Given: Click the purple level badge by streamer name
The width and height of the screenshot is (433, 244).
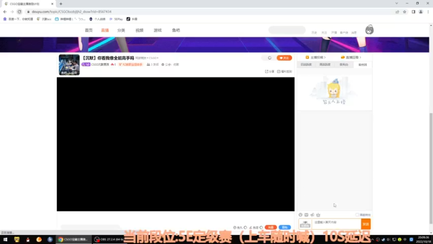Looking at the screenshot, I should pos(86,65).
